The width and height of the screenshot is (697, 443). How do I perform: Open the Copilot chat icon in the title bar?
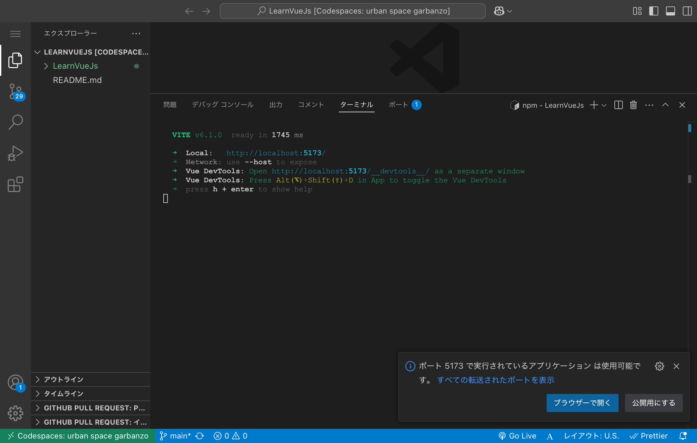pyautogui.click(x=499, y=11)
